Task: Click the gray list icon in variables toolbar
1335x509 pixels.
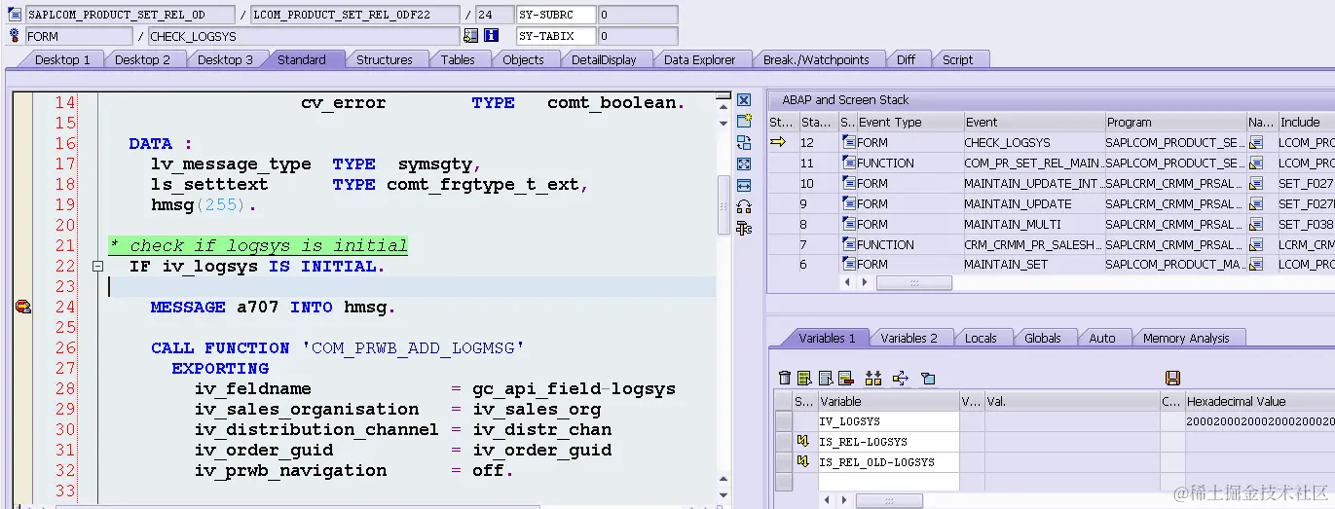Action: point(826,378)
